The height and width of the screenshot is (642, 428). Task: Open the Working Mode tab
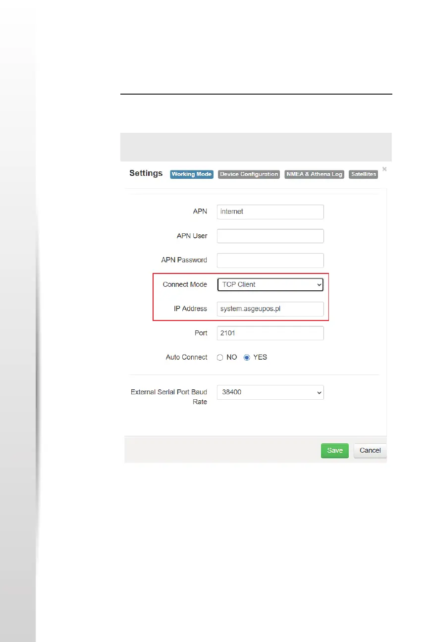(x=192, y=174)
